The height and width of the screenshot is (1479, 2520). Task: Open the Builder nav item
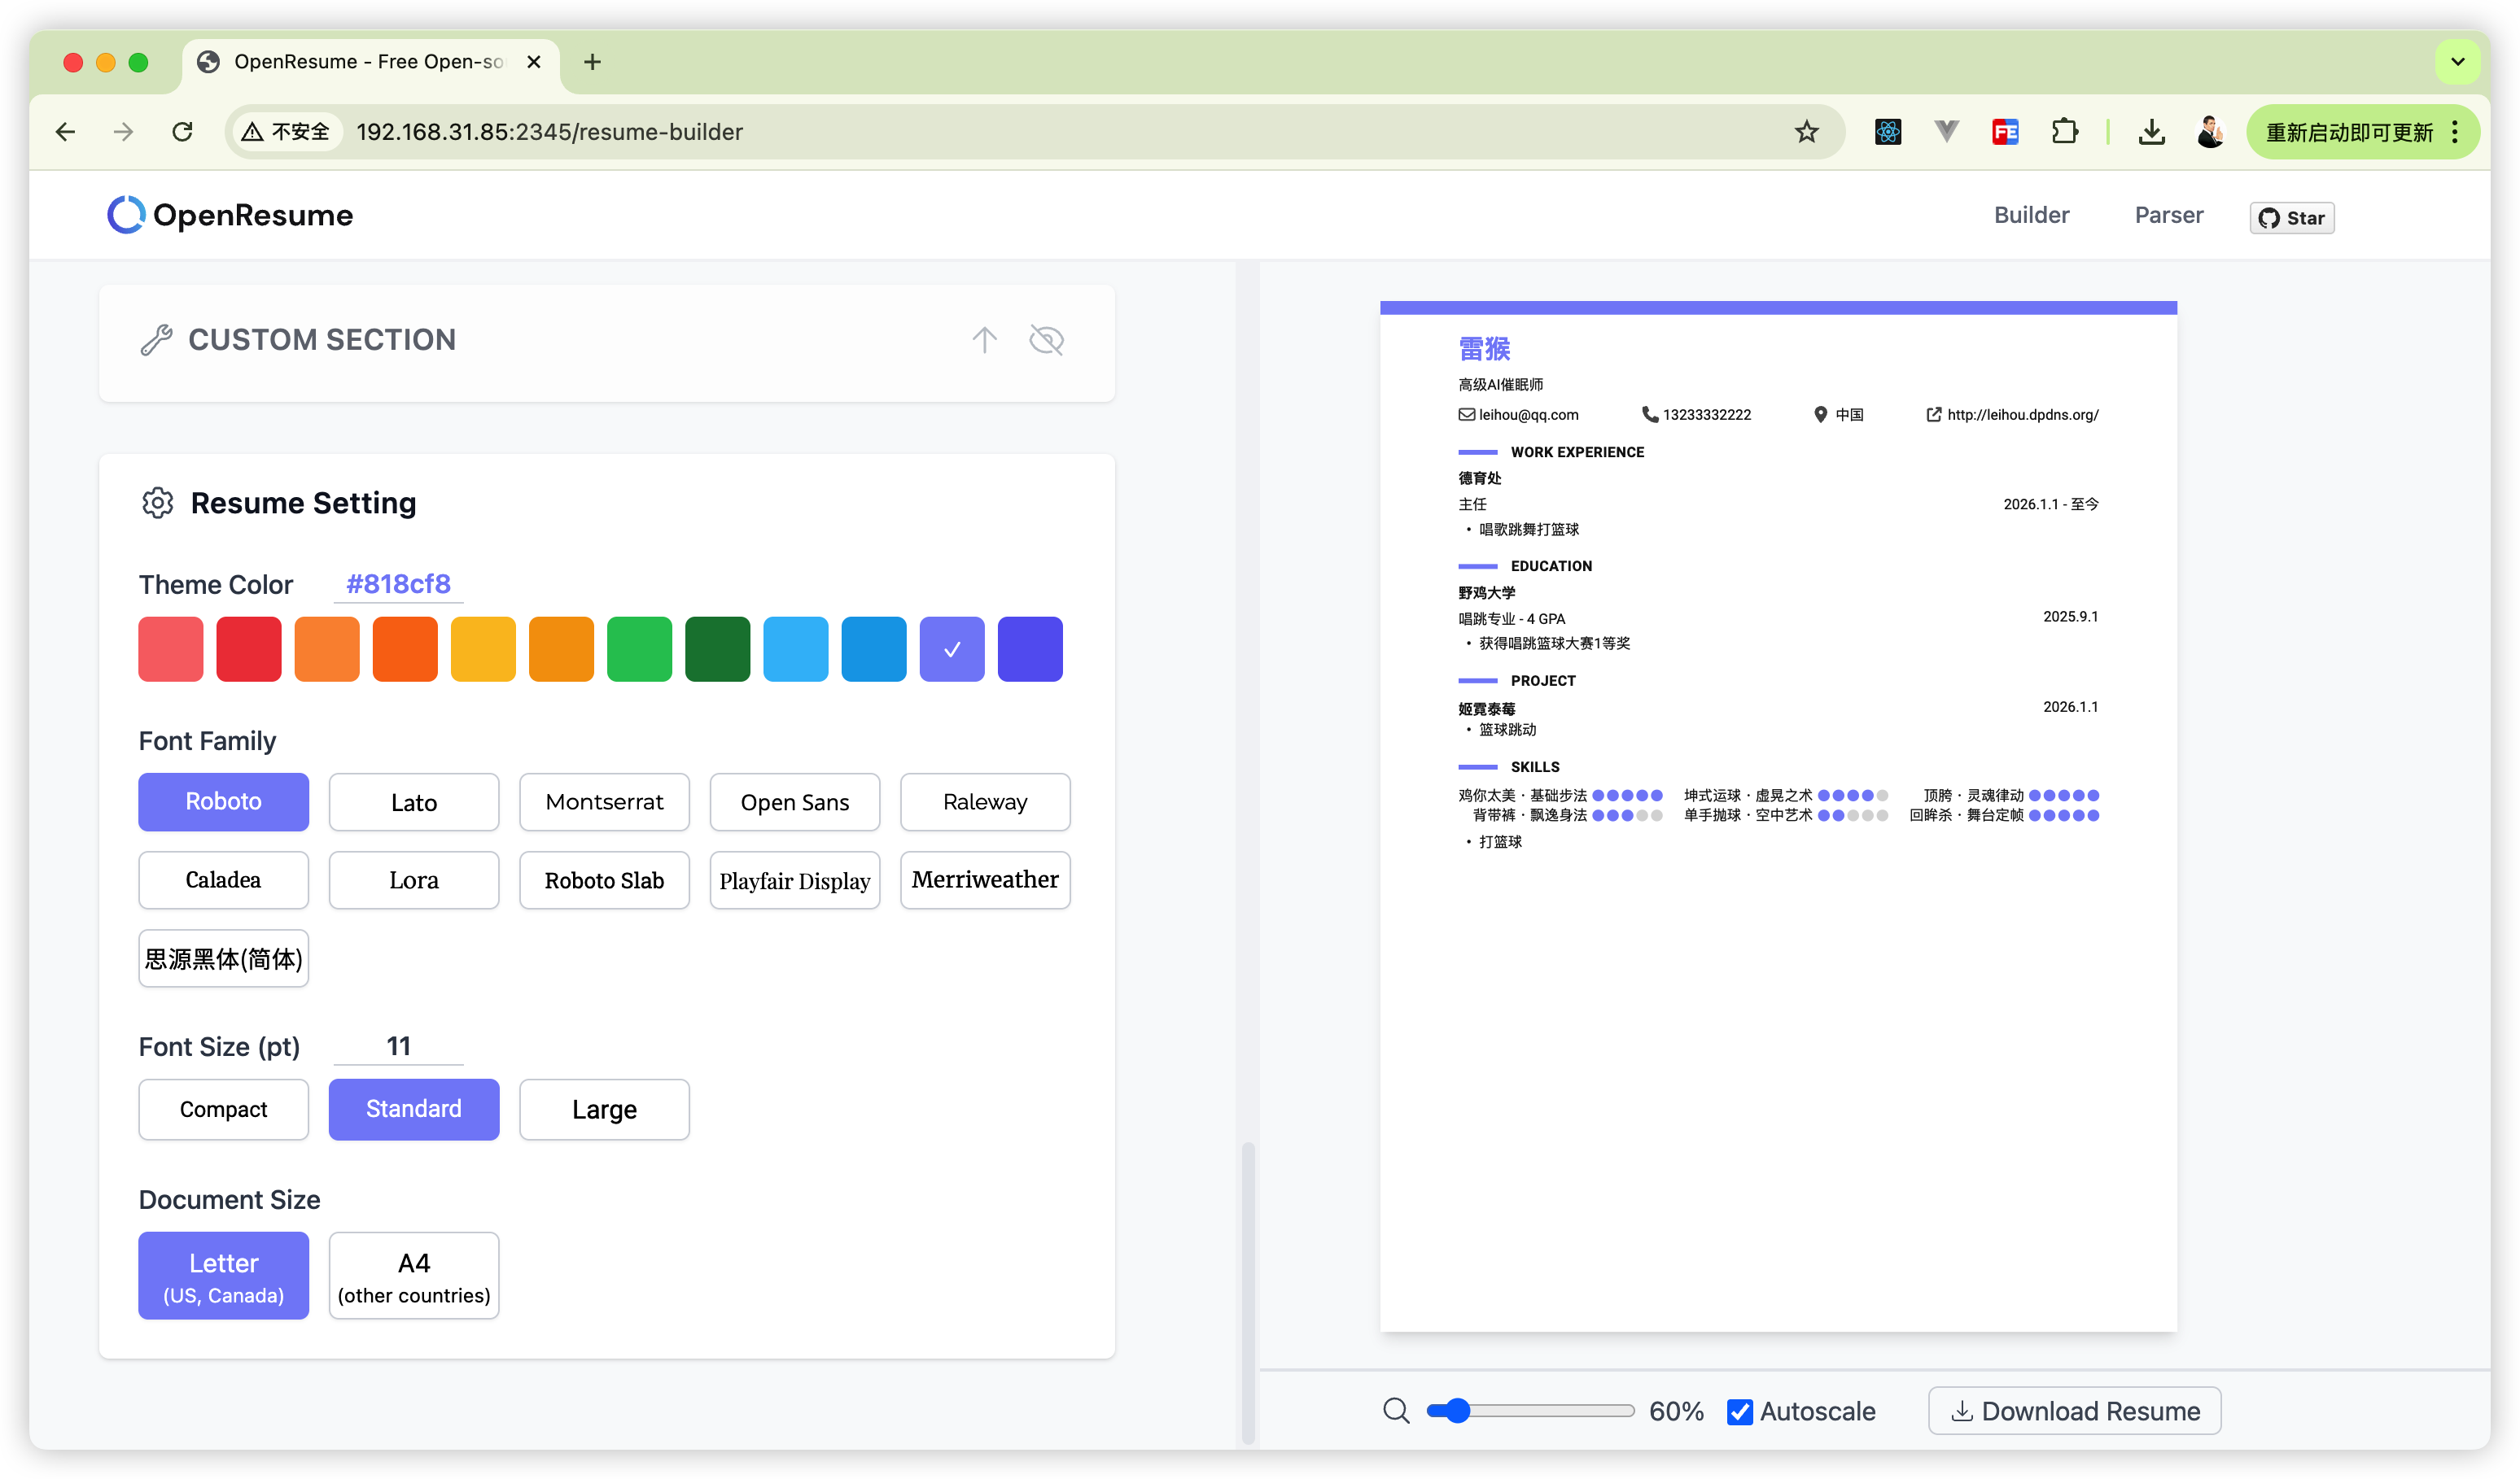coord(2031,215)
